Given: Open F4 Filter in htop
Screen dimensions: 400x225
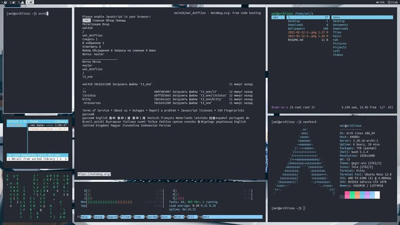Looking at the screenshot, I should click(x=124, y=217).
